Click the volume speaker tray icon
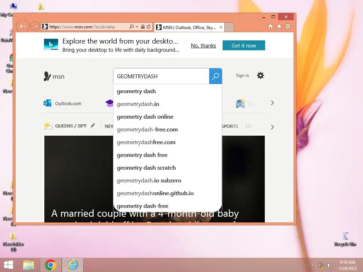The height and width of the screenshot is (272, 363). (329, 265)
